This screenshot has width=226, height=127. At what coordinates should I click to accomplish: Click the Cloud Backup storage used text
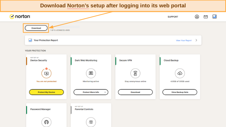pyautogui.click(x=180, y=81)
